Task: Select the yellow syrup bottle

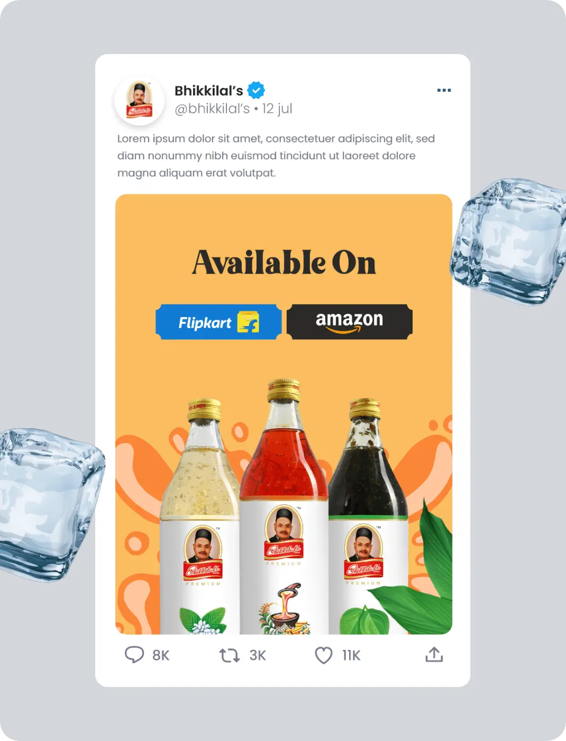Action: [200, 517]
